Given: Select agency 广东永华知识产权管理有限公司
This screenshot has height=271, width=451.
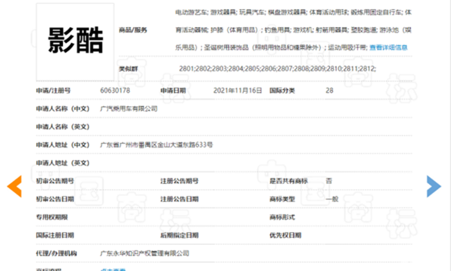Looking at the screenshot, I should tap(145, 254).
